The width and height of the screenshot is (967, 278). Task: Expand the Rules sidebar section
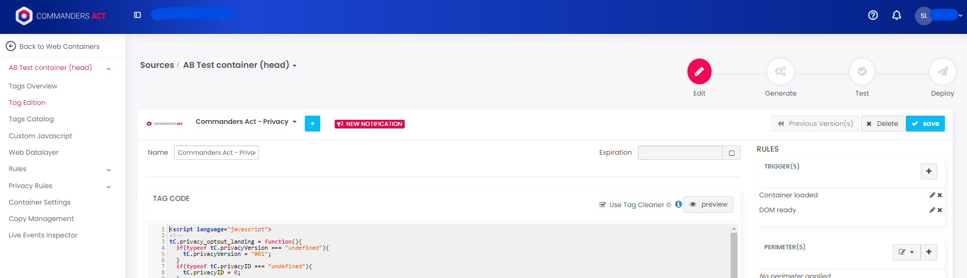point(109,170)
